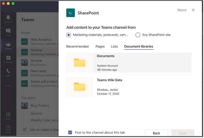204x138 pixels.
Task: Switch to the Pages tab
Action: (100, 47)
